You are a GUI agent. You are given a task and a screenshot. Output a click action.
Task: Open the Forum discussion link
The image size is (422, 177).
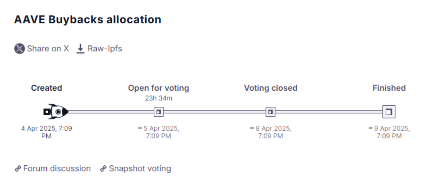pos(53,169)
